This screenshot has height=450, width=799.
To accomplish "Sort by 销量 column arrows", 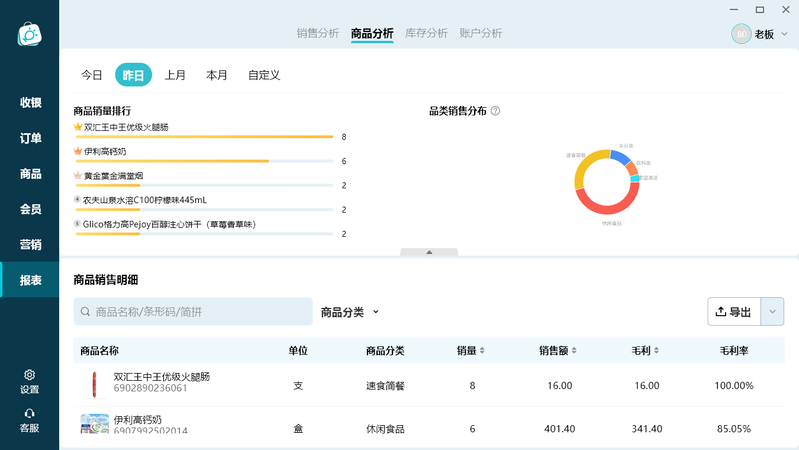I will tap(482, 351).
